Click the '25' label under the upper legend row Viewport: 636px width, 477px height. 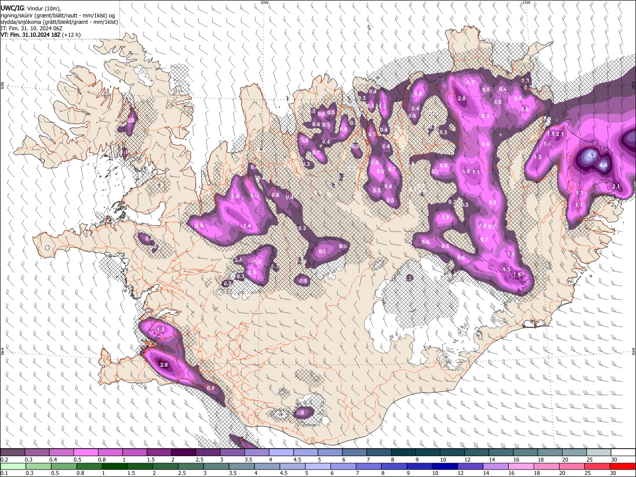click(589, 460)
